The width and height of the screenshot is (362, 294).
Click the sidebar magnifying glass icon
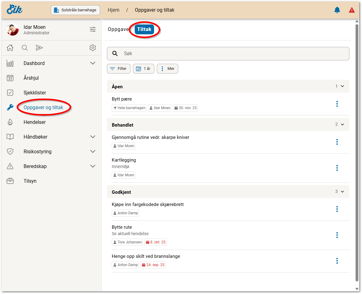coord(25,48)
